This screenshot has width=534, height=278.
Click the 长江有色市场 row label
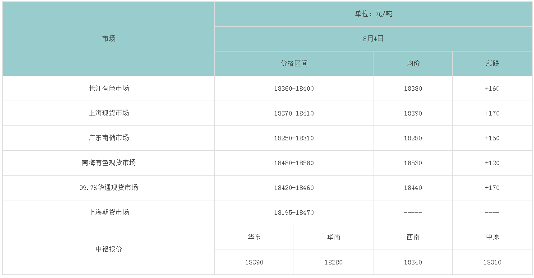point(109,88)
